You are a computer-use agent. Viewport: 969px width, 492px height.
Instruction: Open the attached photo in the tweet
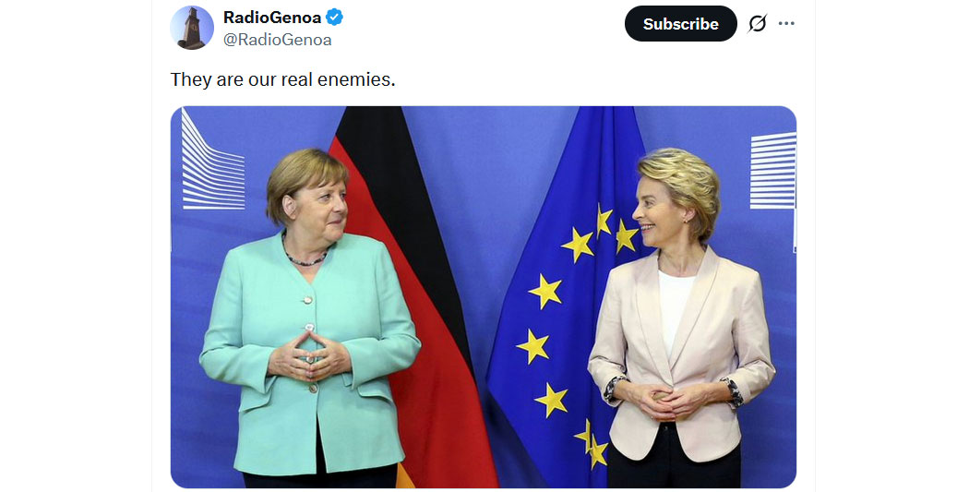[x=484, y=297]
